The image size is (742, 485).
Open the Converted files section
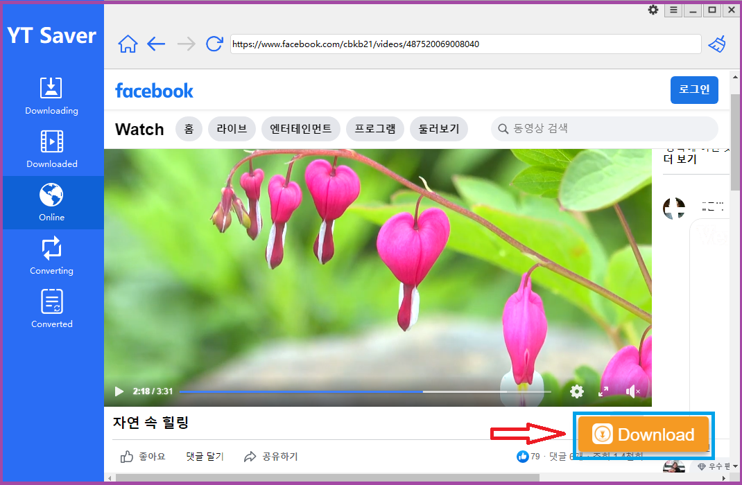point(51,310)
